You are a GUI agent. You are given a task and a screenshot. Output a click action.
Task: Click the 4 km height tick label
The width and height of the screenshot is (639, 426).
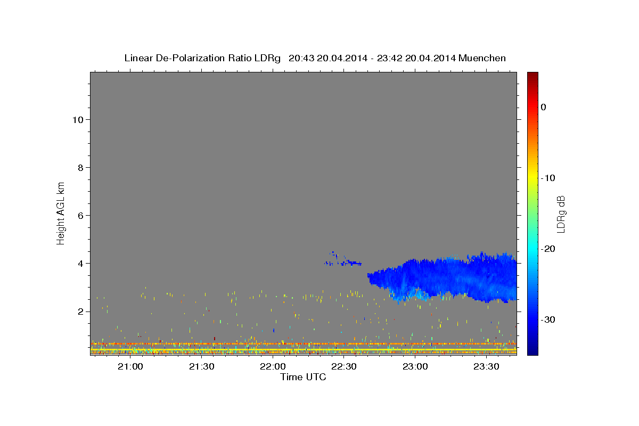[x=80, y=264]
